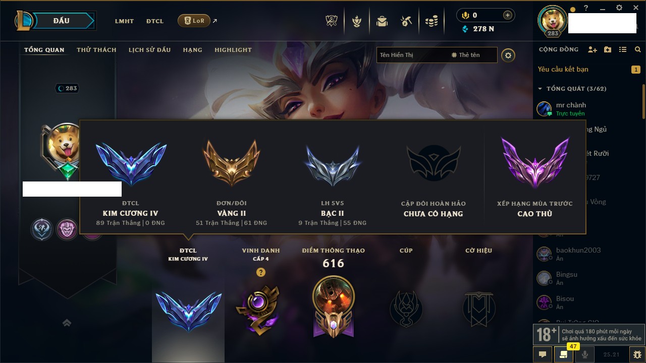The width and height of the screenshot is (646, 363).
Task: Collapse the TỔNG QUÁT friends group
Action: click(x=540, y=89)
